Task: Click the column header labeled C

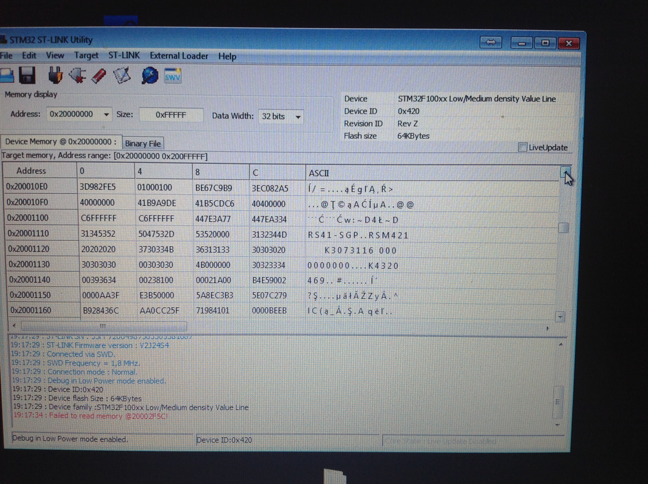Action: coord(277,172)
